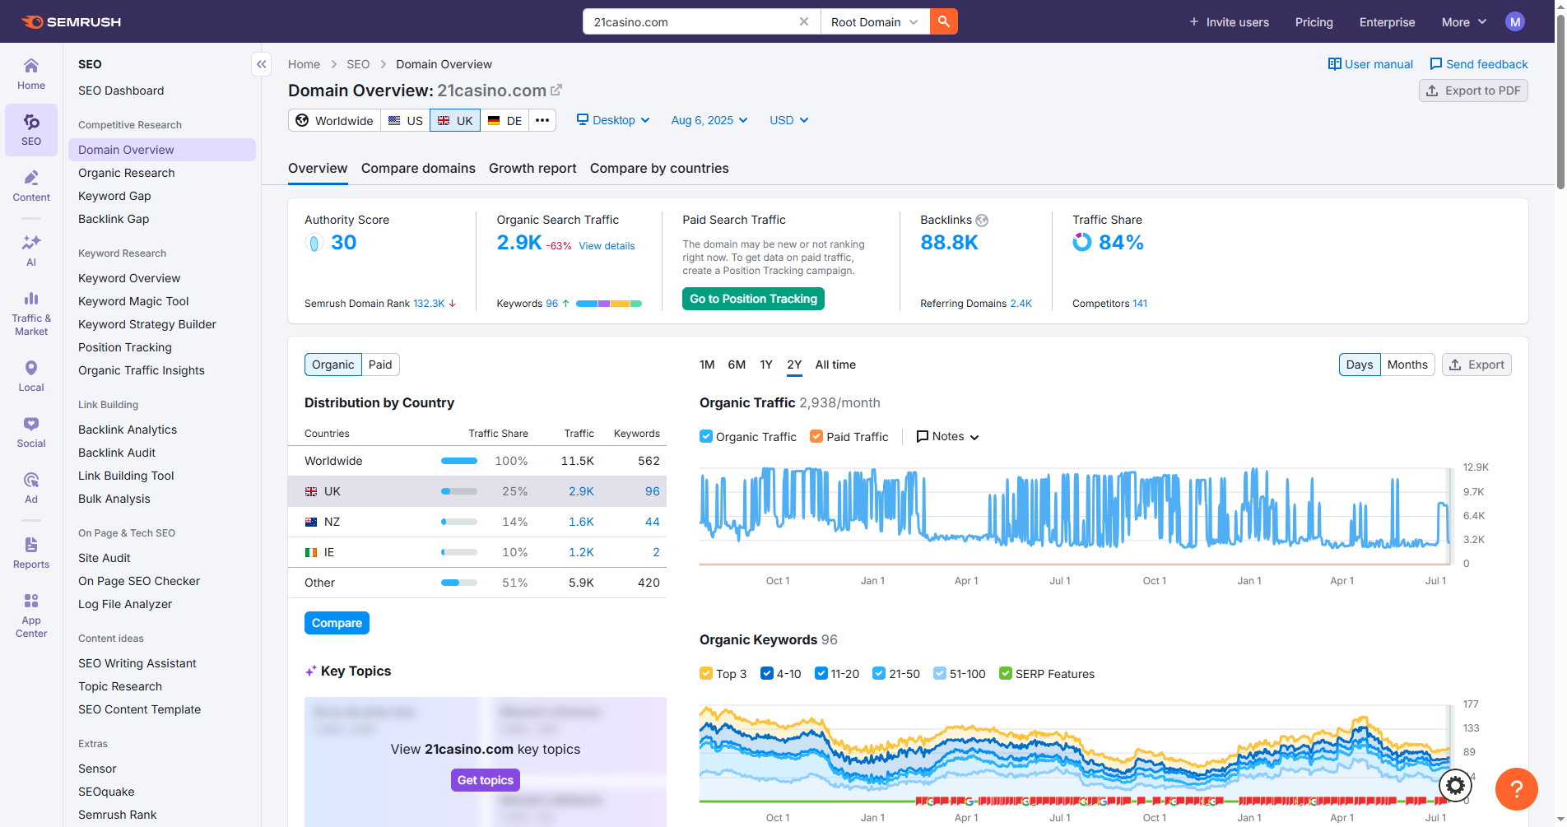
Task: Select 1M time range
Action: [707, 365]
